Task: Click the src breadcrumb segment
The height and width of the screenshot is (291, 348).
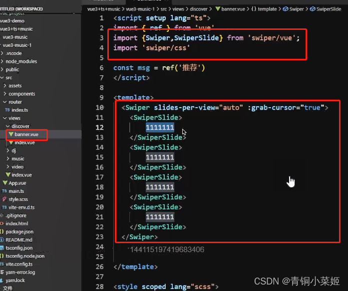Action: coord(164,9)
